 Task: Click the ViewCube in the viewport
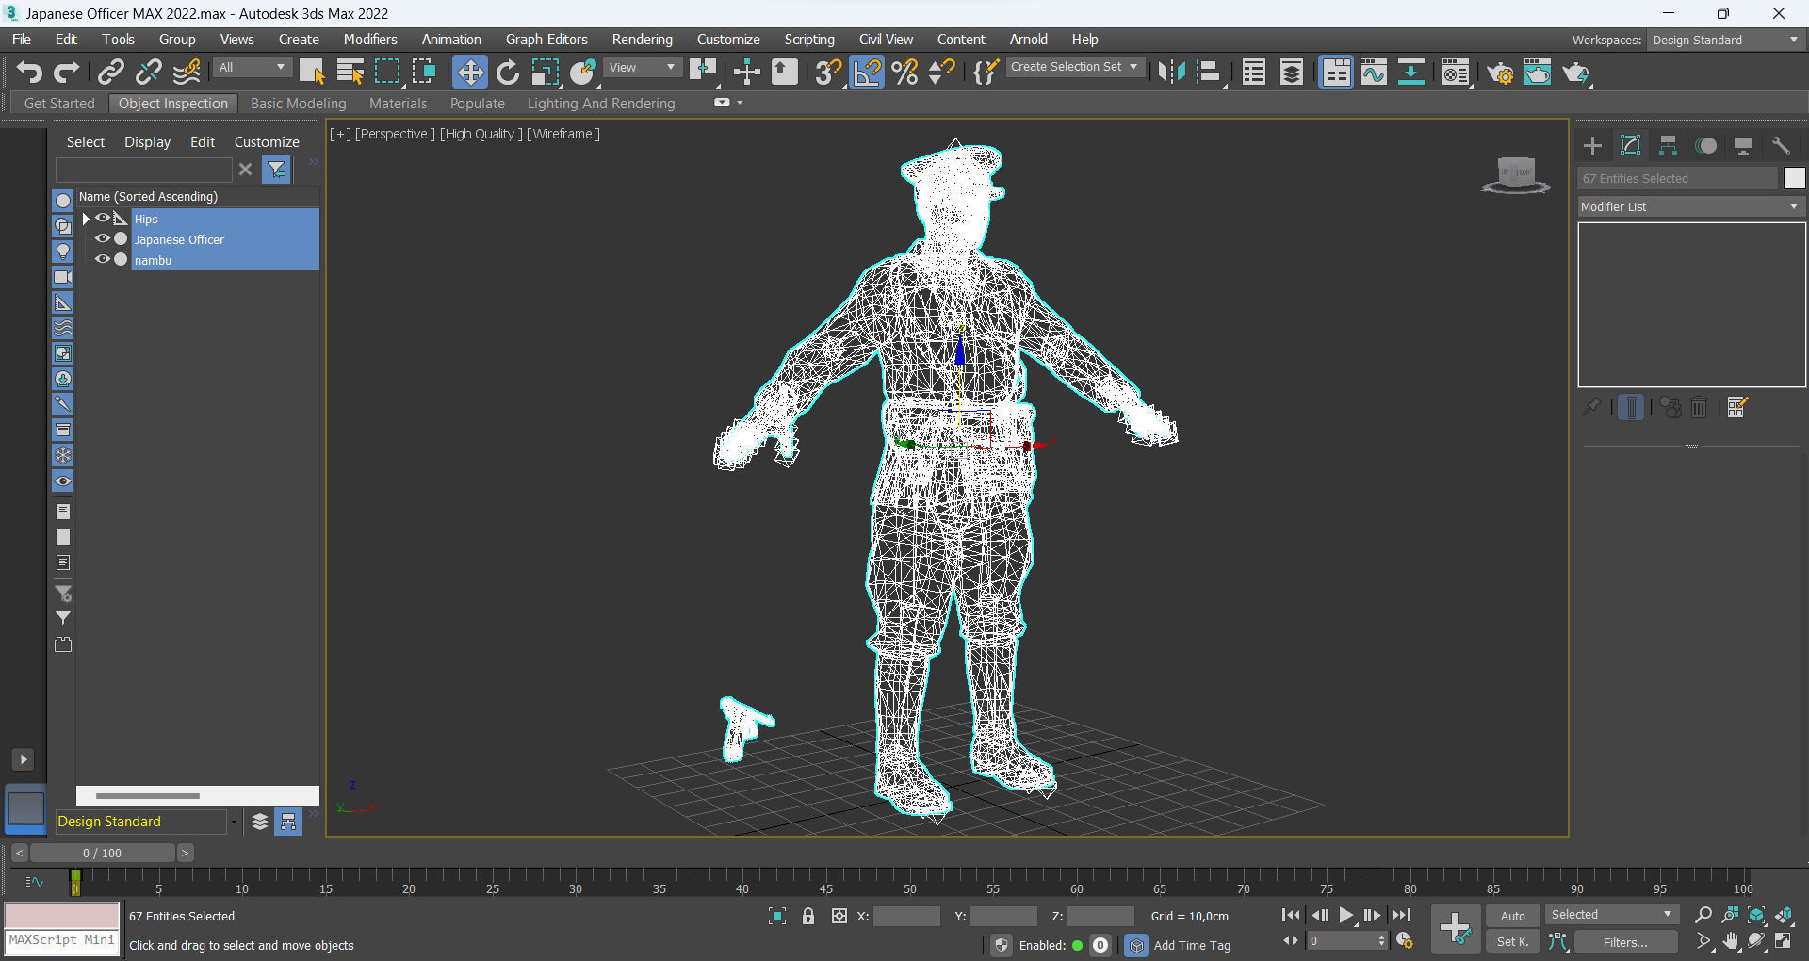point(1515,175)
